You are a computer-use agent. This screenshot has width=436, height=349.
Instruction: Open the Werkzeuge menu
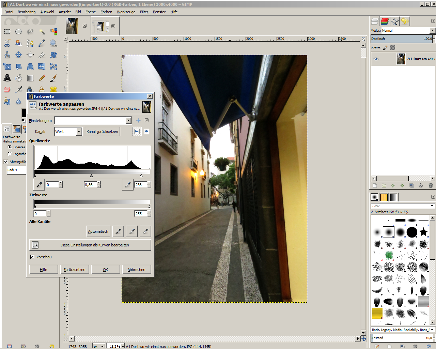[x=126, y=12]
